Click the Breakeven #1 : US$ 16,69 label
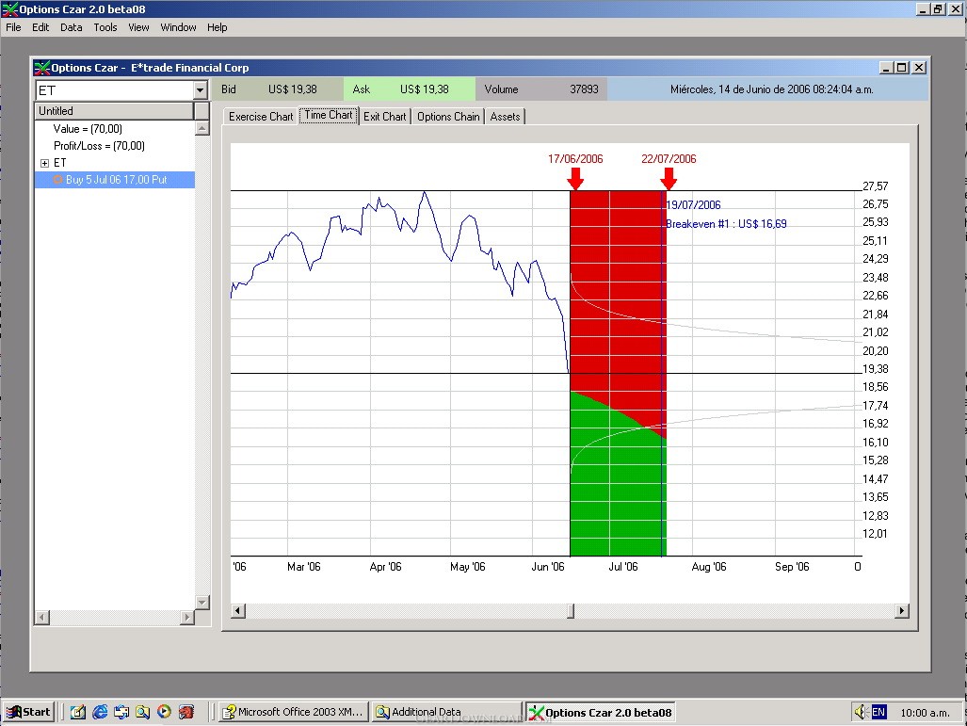 [727, 224]
